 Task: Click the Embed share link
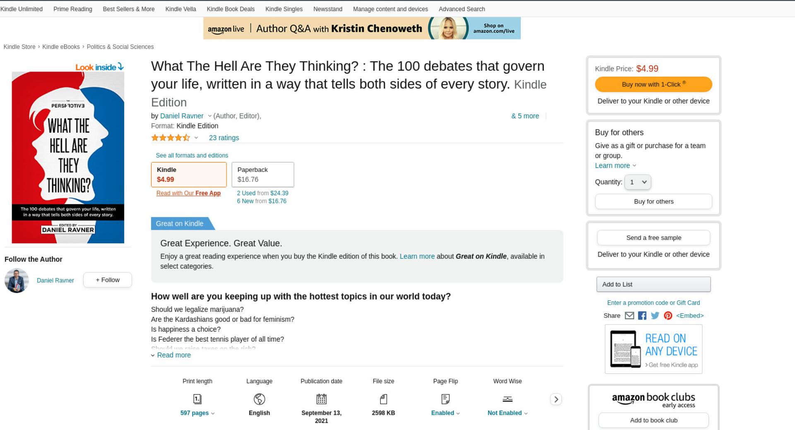(690, 315)
